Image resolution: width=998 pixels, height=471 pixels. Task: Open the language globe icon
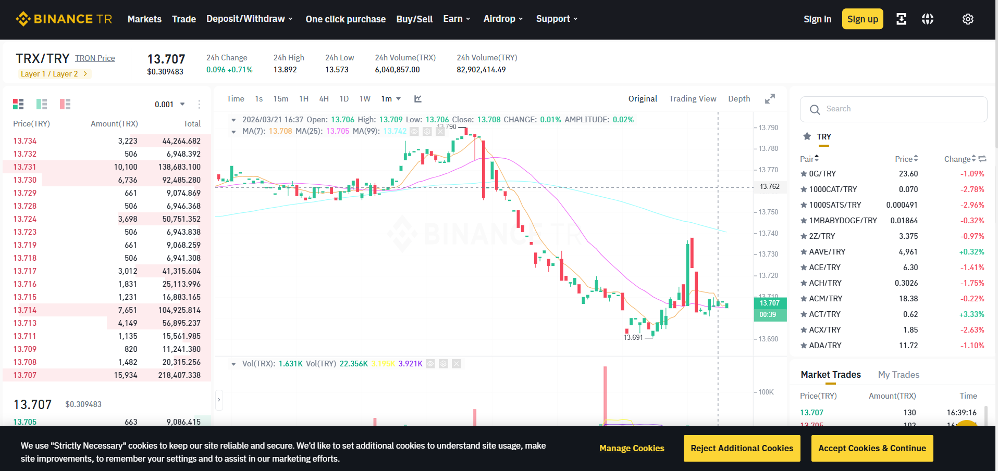[928, 19]
